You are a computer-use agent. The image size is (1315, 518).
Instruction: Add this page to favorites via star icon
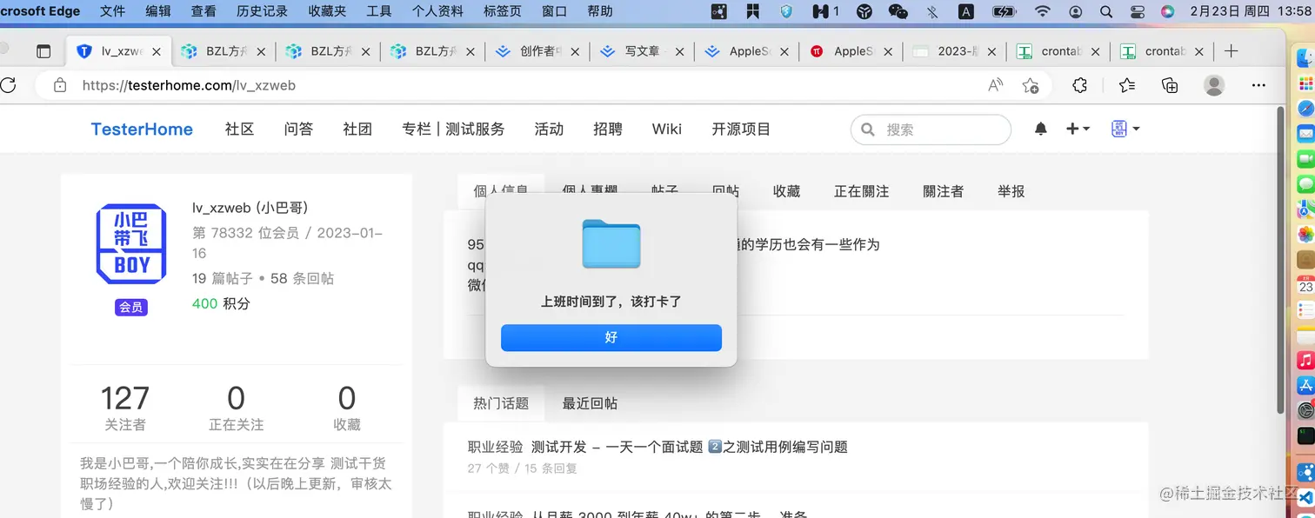pyautogui.click(x=1031, y=85)
